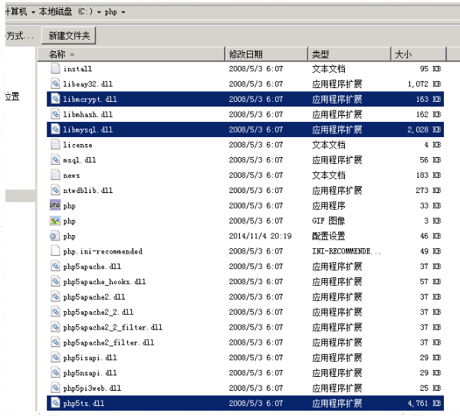The height and width of the screenshot is (416, 460).
Task: Select the ntwdblib.dll file row
Action: point(87,190)
